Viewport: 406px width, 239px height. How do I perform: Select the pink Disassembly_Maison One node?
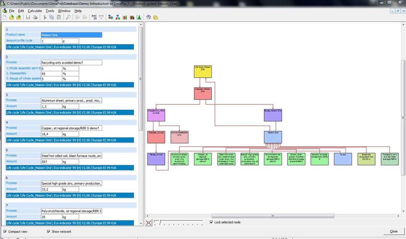click(156, 115)
